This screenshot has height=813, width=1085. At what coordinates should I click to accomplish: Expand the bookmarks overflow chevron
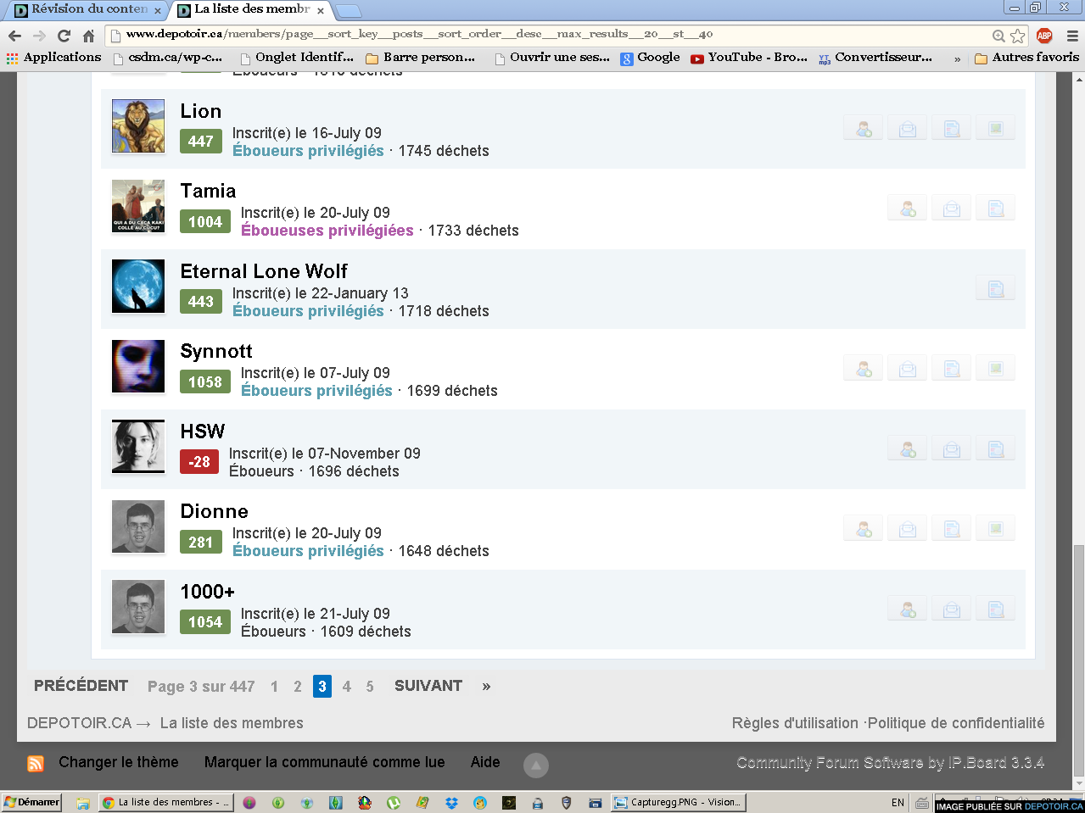click(957, 58)
